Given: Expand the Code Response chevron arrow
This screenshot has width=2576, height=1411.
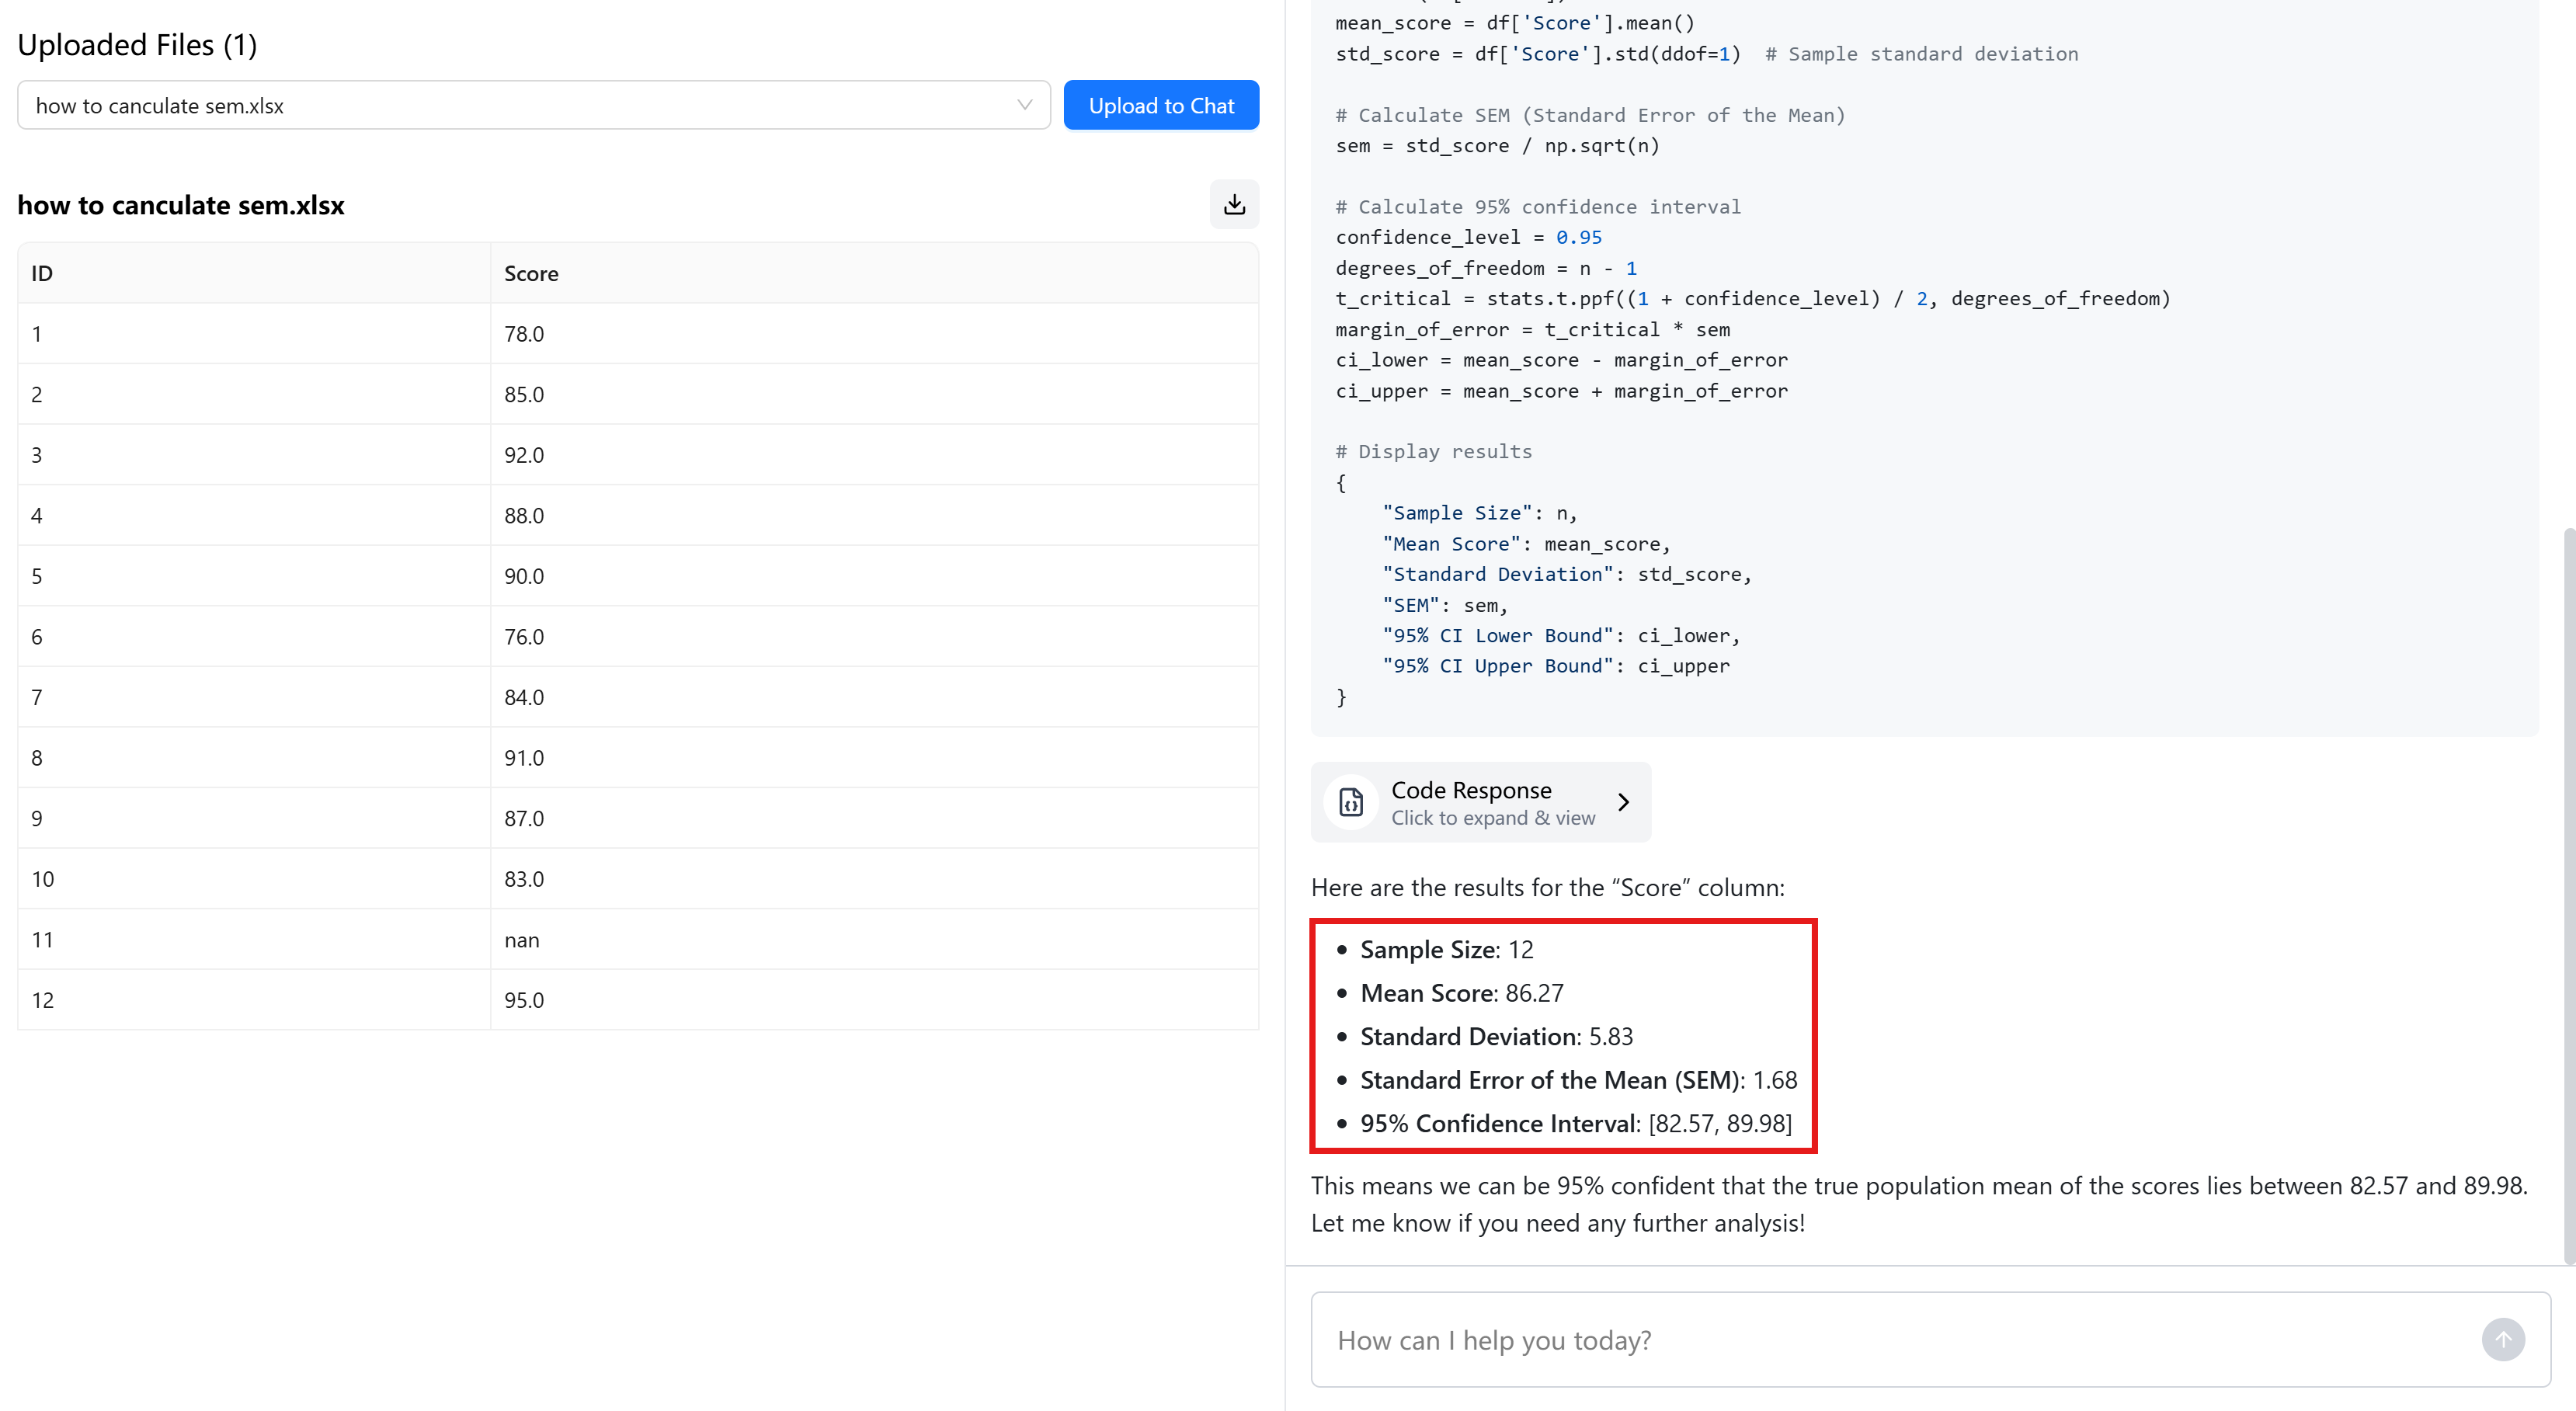Looking at the screenshot, I should tap(1623, 802).
